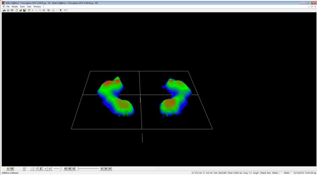Click the Open folder toolbar icon

point(21,10)
